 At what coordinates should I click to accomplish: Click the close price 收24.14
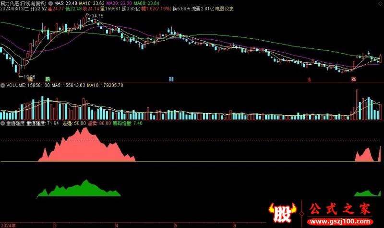[x=91, y=9]
